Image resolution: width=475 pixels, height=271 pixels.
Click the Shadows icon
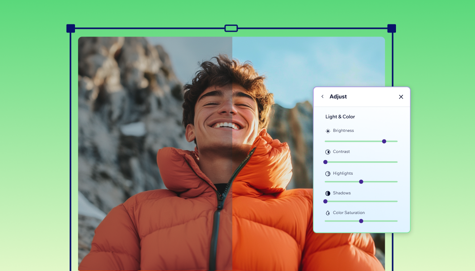(x=328, y=193)
